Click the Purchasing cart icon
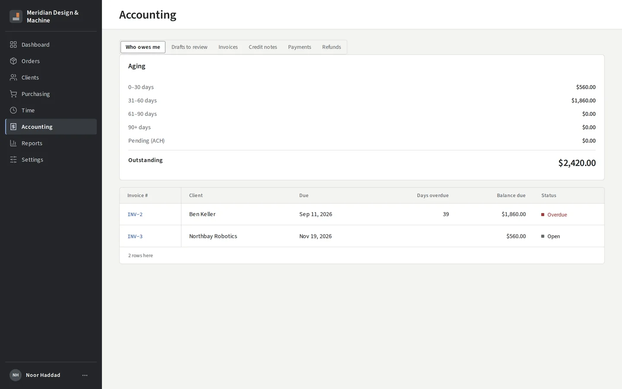 click(13, 94)
